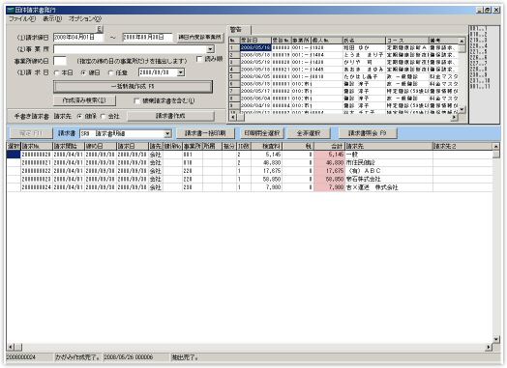The width and height of the screenshot is (507, 368).
Task: Click the application icon in the title bar
Action: pos(11,10)
